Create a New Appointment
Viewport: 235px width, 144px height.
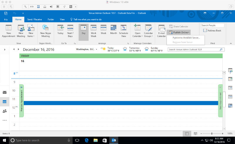click(9, 31)
